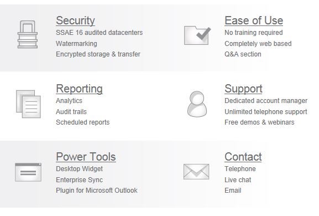Open the Support heading link
The height and width of the screenshot is (216, 319).
pos(243,89)
